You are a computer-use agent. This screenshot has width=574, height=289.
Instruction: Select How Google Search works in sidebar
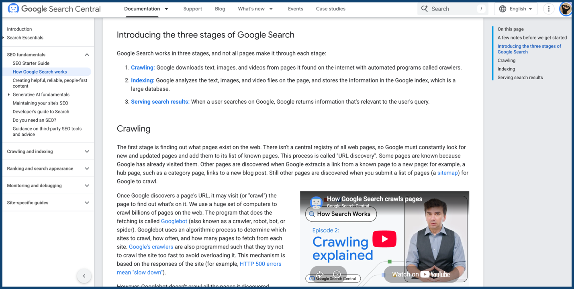click(40, 72)
